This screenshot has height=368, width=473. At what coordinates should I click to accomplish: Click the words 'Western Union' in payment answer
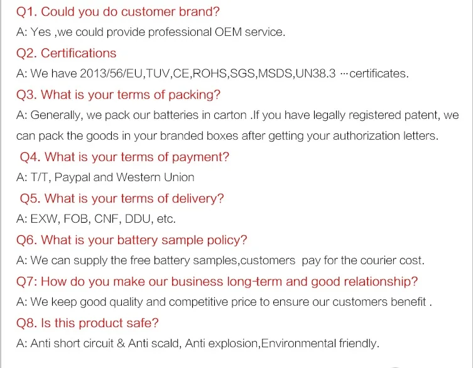click(x=155, y=177)
